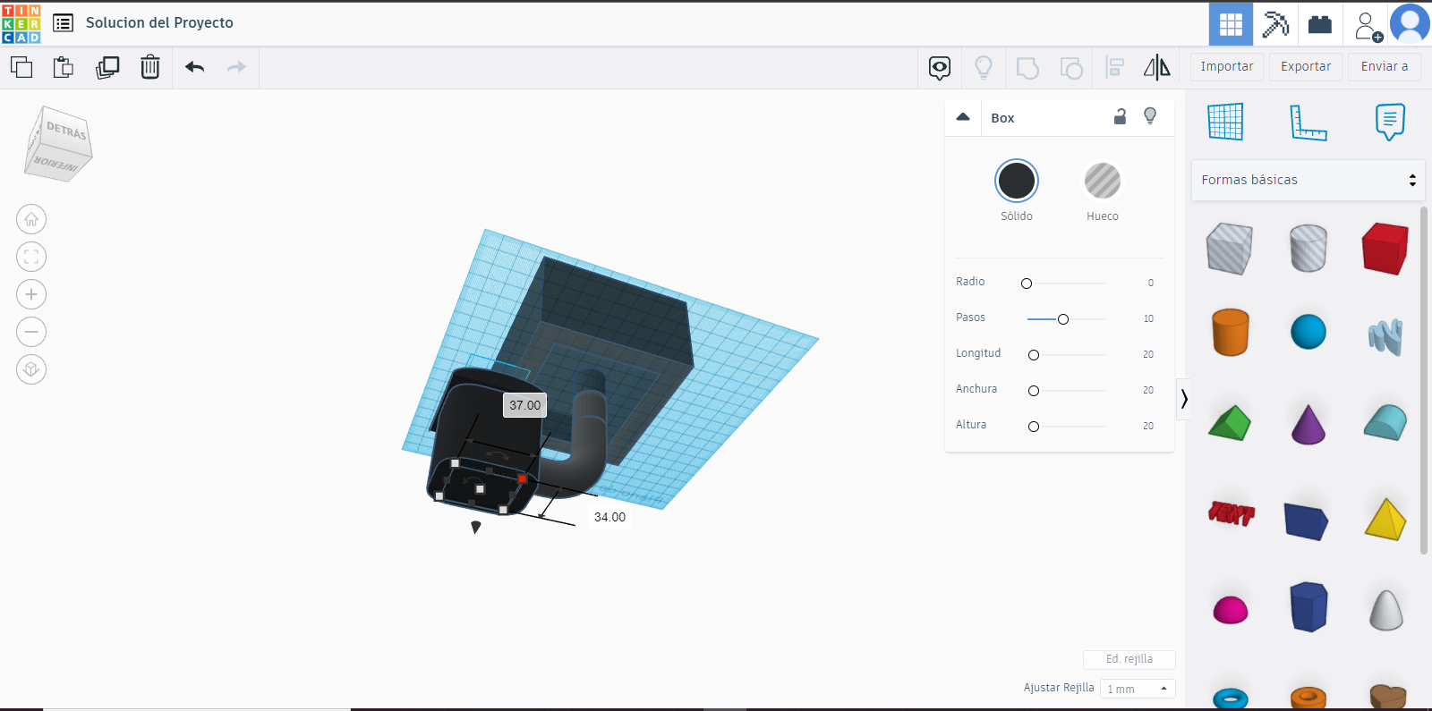1432x711 pixels.
Task: Click the Copy tool icon
Action: coord(21,67)
